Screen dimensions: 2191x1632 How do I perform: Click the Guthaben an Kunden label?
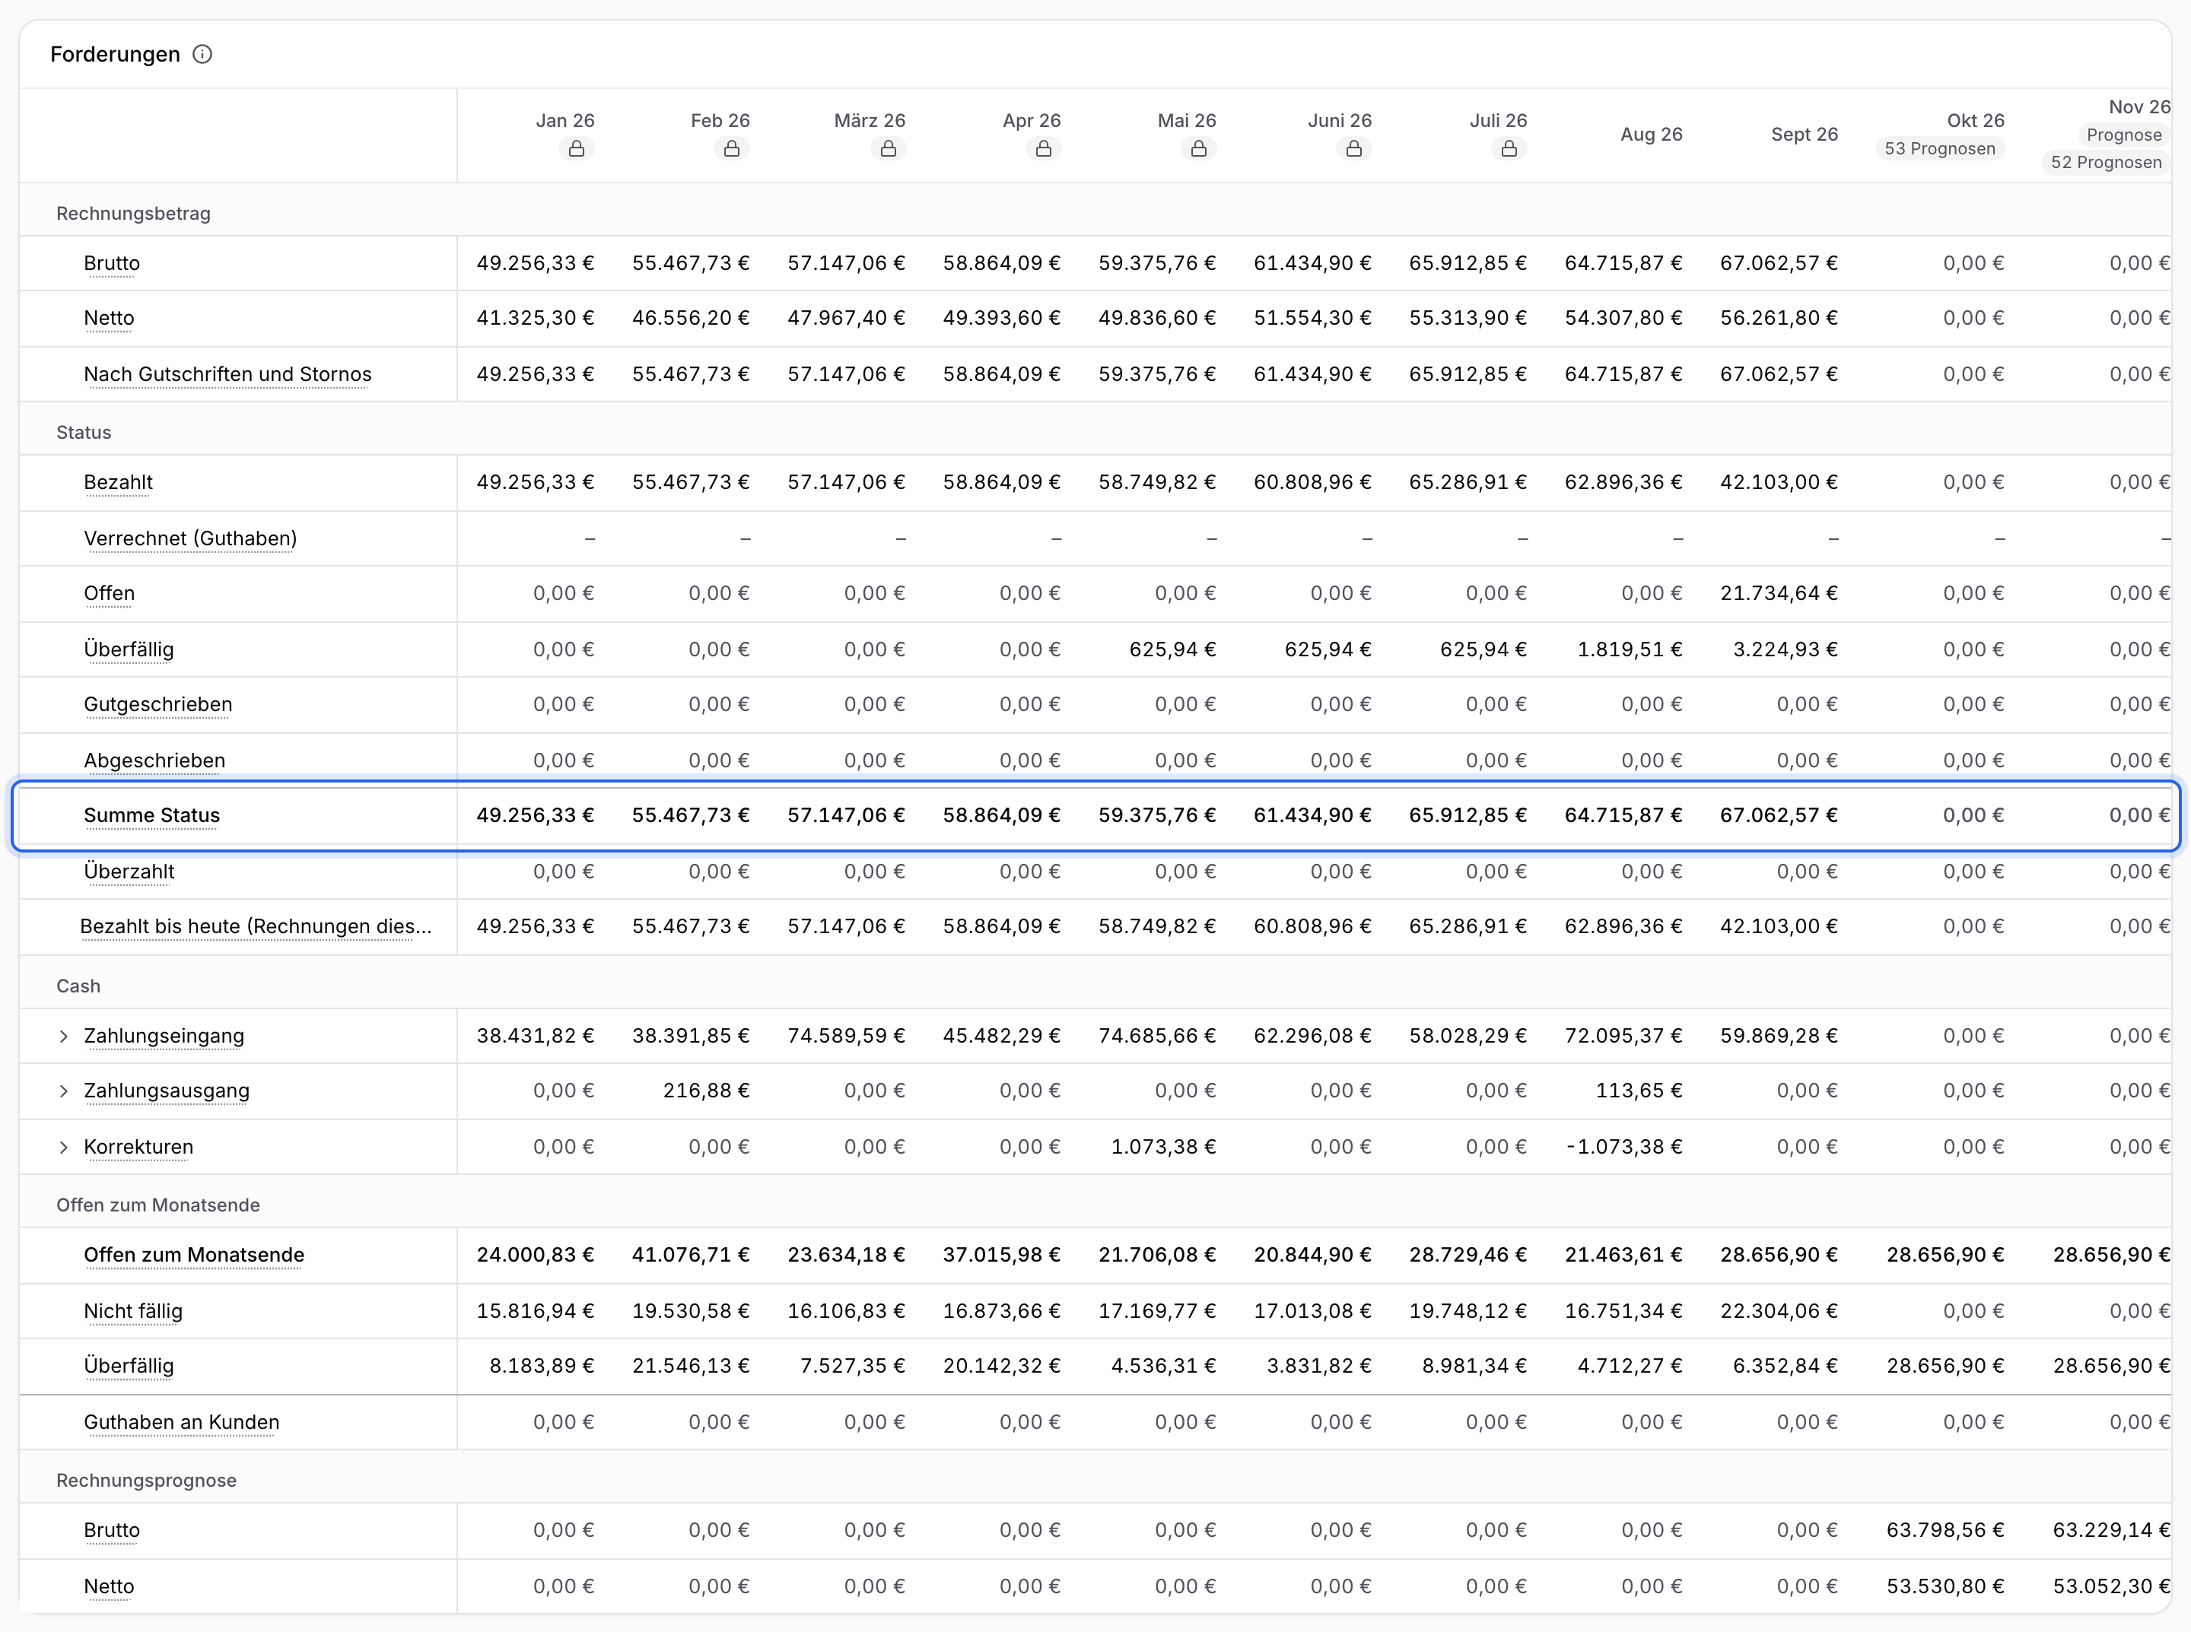pos(182,1423)
